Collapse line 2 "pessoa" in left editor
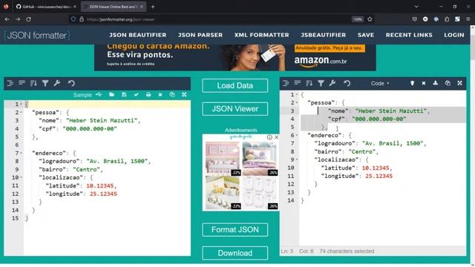The width and height of the screenshot is (475, 267). pos(22,113)
